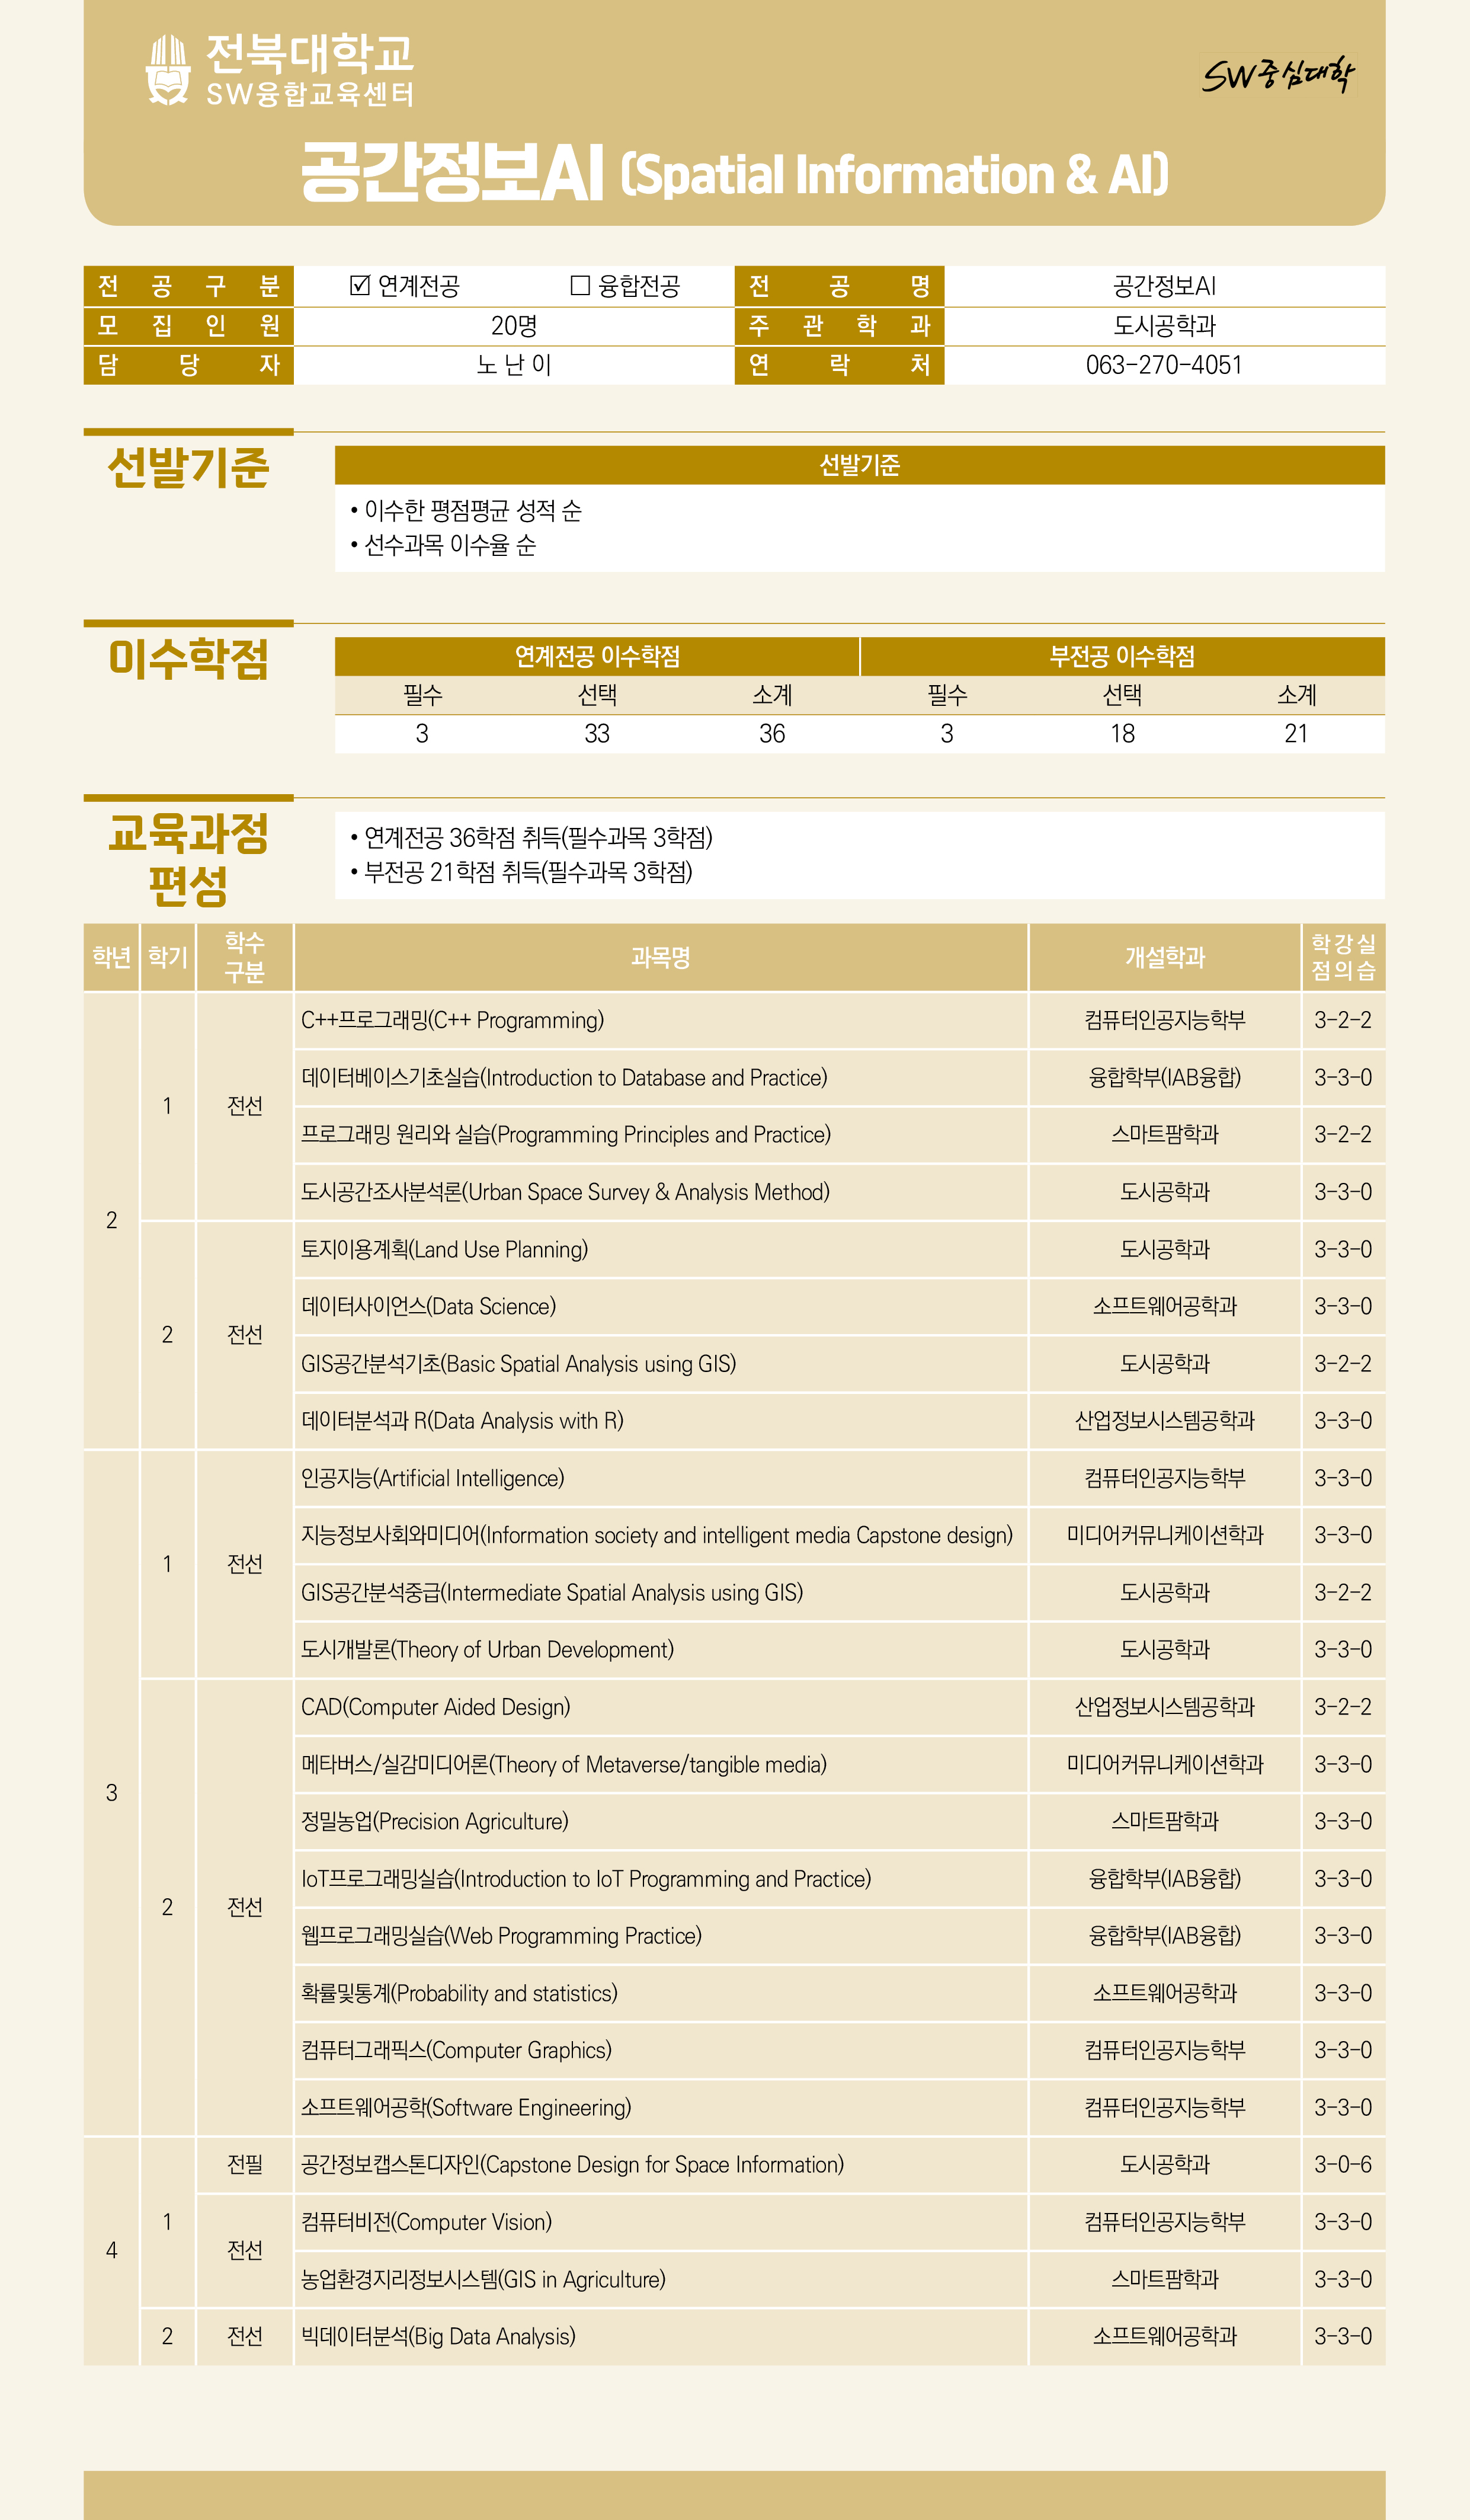
Task: Click the 개설학과 column header
Action: coord(1164,957)
